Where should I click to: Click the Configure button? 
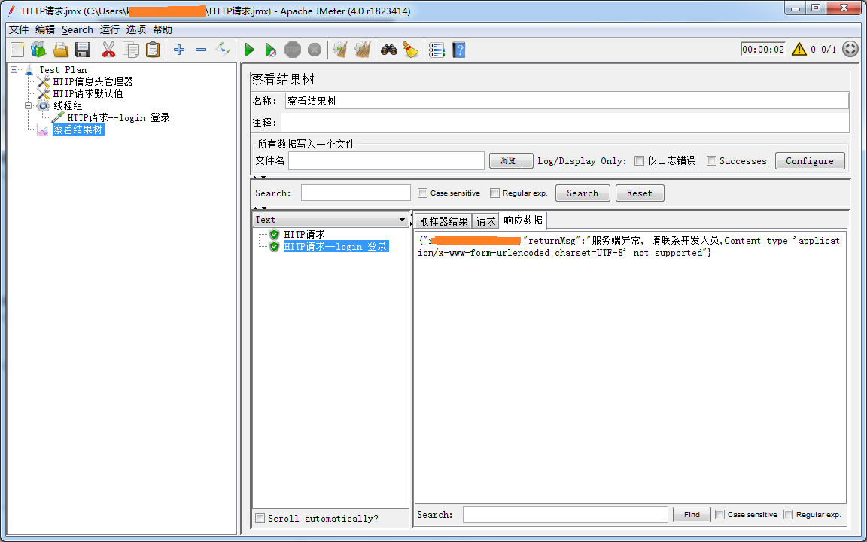click(x=810, y=161)
